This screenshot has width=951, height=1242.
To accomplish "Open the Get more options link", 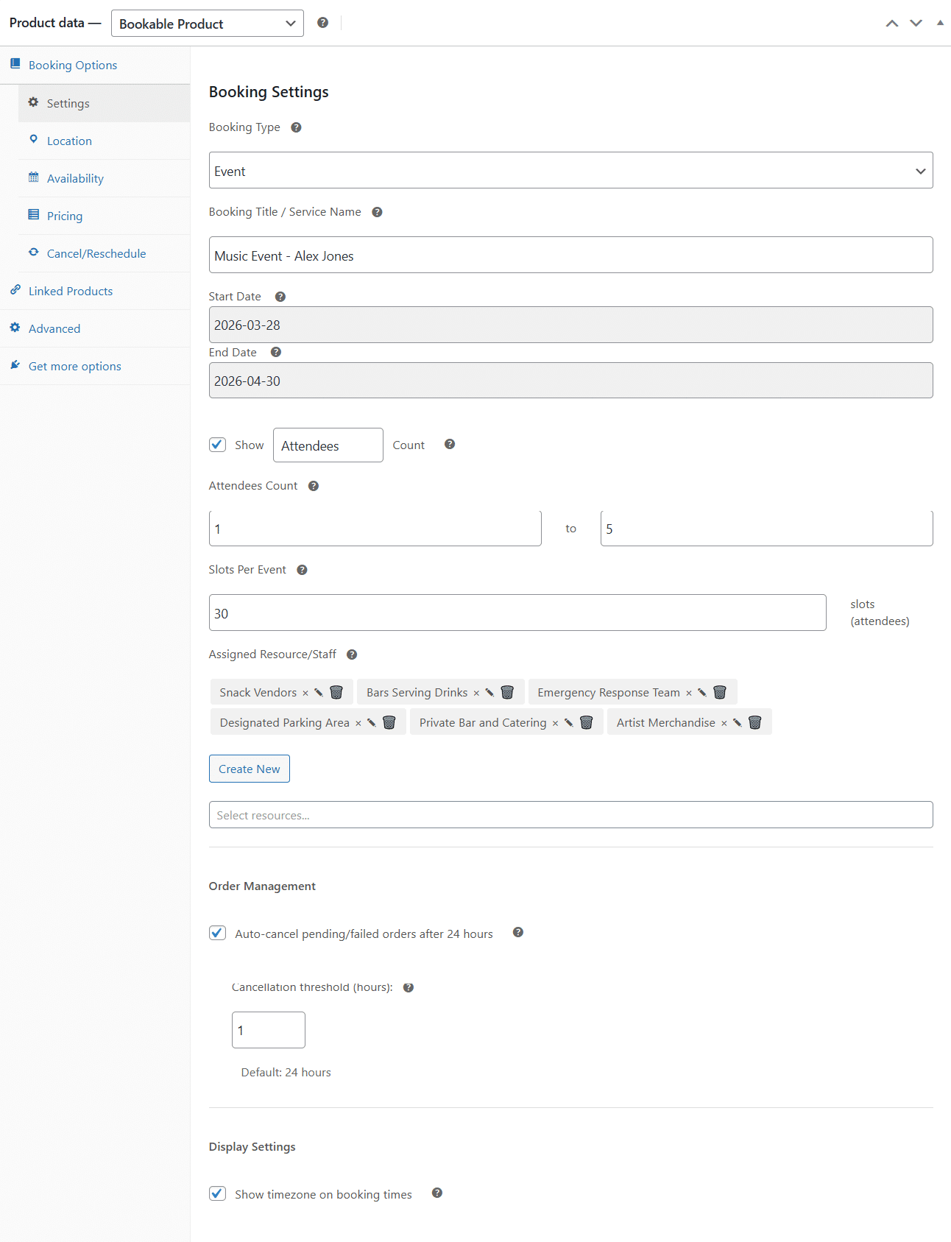I will pyautogui.click(x=75, y=366).
